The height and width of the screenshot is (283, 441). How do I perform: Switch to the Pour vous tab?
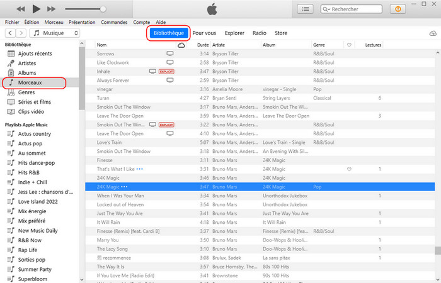205,33
